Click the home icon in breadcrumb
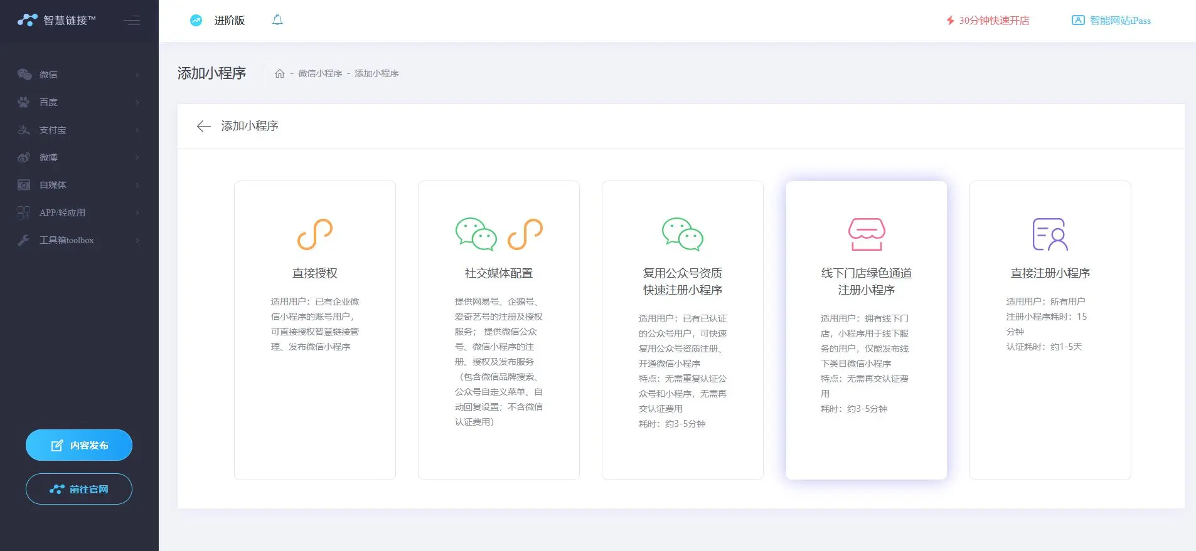1196x551 pixels. (x=280, y=73)
